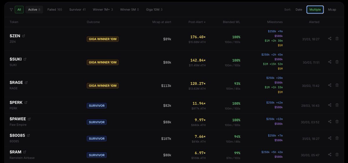Viewport: 348px width, 163px height.
Task: Click the $RAGE token name
Action: (16, 83)
